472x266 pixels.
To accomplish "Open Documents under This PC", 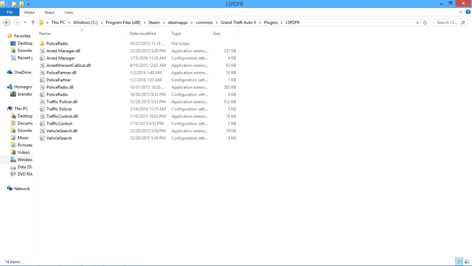I will (21, 123).
